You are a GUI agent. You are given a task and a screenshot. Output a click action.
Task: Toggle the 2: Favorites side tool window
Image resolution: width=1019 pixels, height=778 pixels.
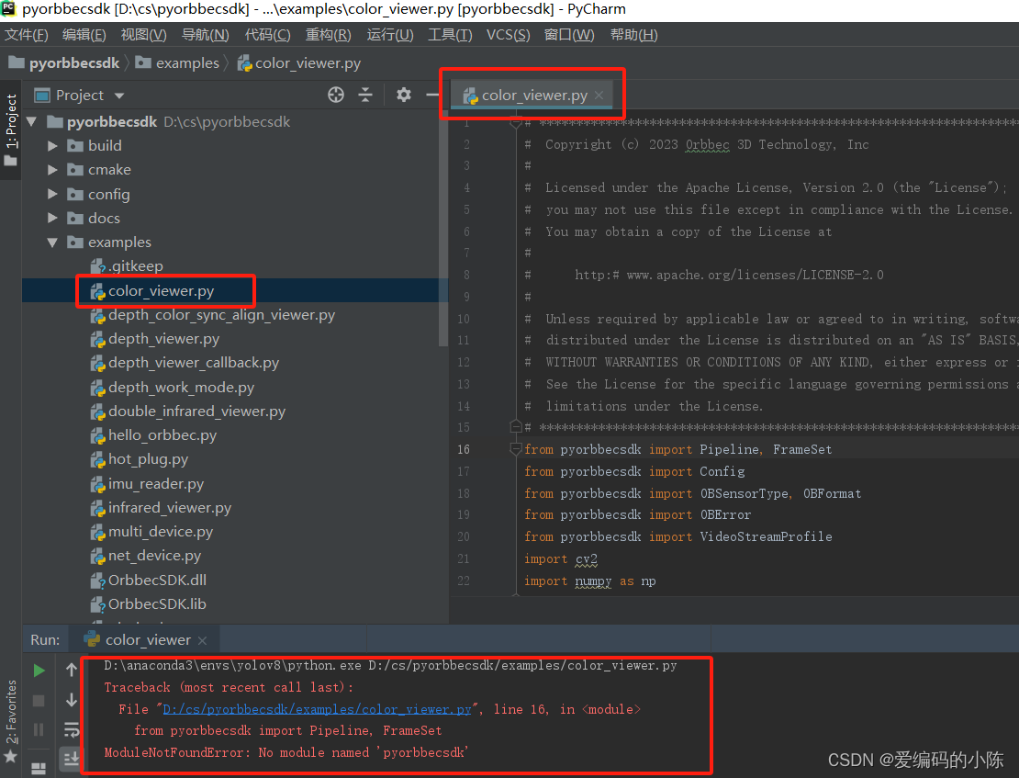11,720
